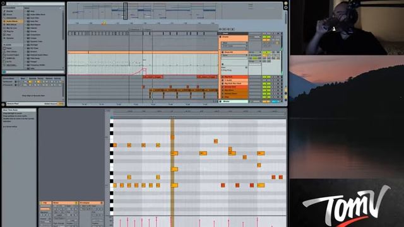This screenshot has height=227, width=404.
Task: Expand the Auto Filter device folder
Action: (x=25, y=18)
